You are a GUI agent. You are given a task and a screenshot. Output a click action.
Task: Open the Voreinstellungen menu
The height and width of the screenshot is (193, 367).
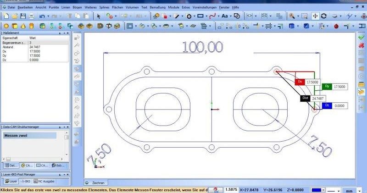coord(204,7)
